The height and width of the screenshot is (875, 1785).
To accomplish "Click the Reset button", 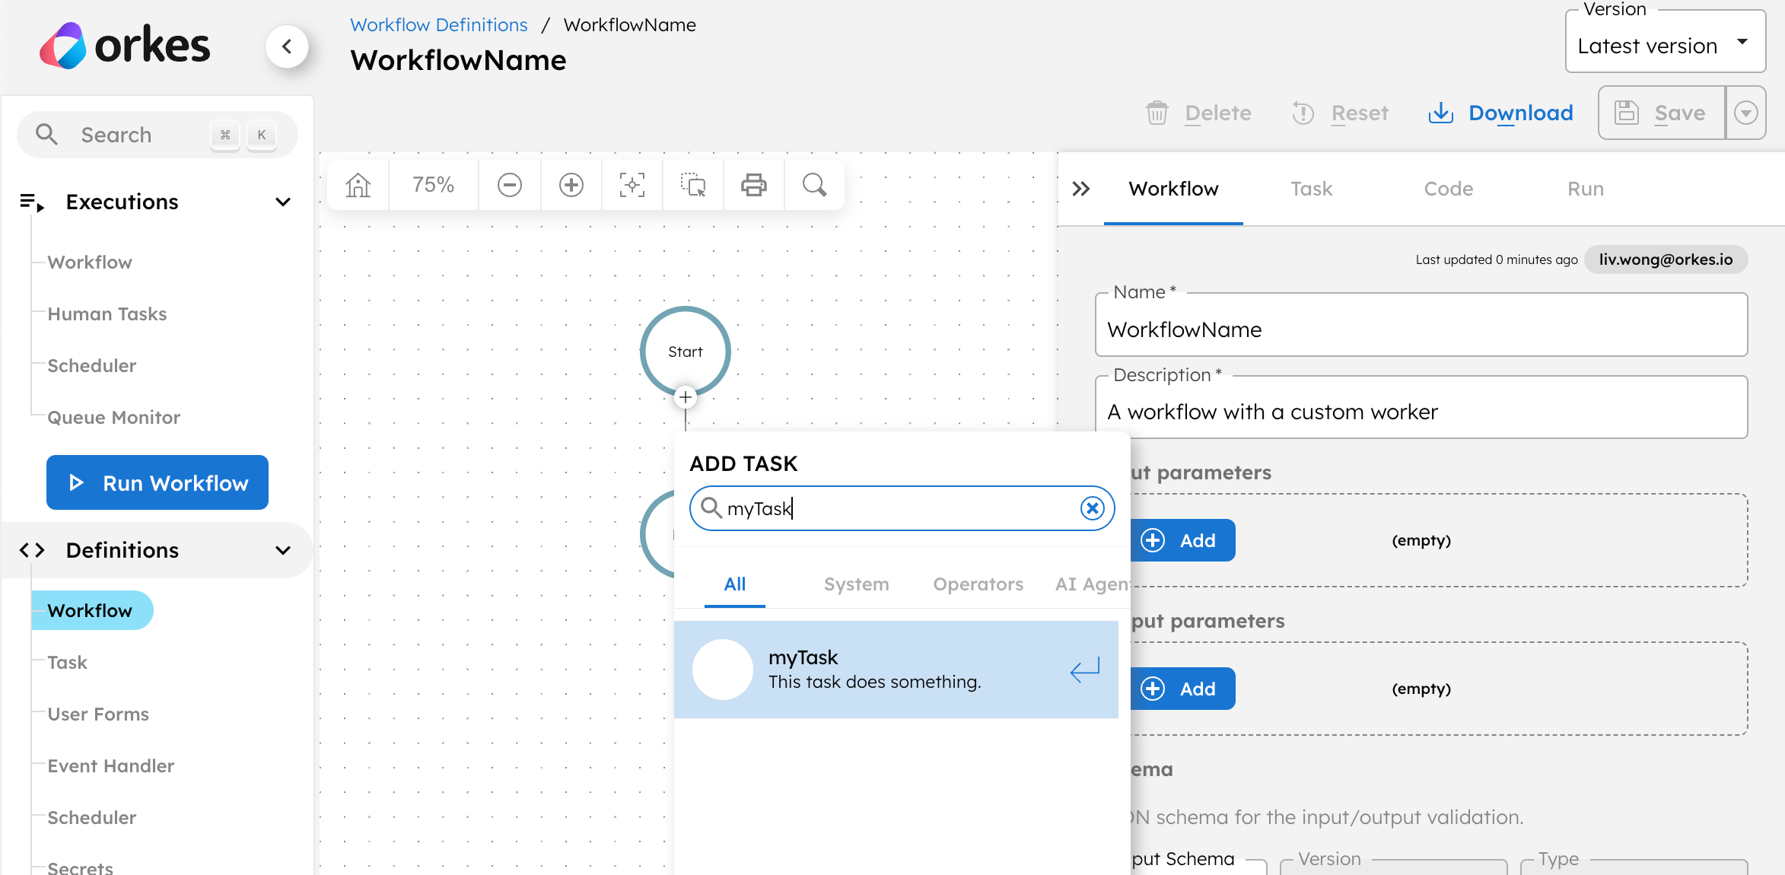I will [x=1341, y=113].
